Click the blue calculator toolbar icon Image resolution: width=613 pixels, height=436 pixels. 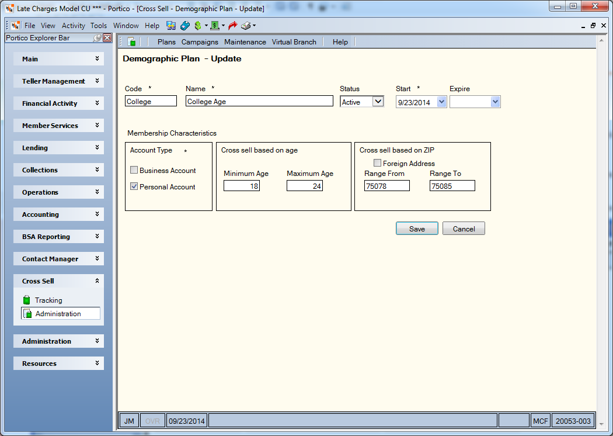pyautogui.click(x=185, y=26)
